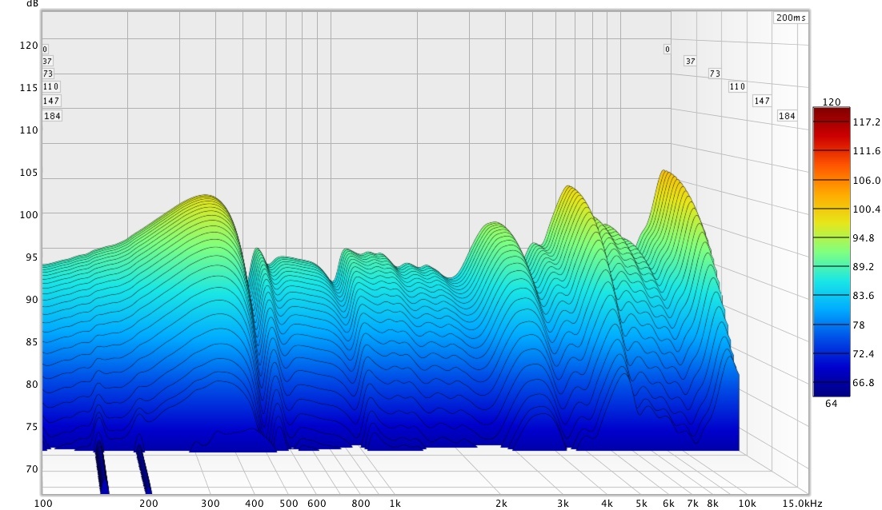Click the tallest waterfall peak near 6k
The width and height of the screenshot is (882, 510).
click(664, 173)
